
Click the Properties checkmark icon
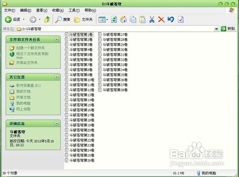(181, 20)
